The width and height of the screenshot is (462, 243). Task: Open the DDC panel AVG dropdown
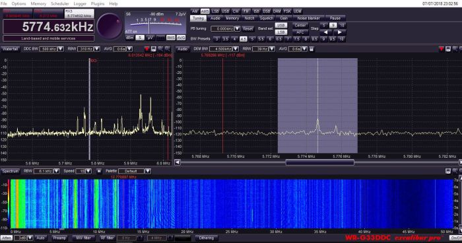(129, 49)
